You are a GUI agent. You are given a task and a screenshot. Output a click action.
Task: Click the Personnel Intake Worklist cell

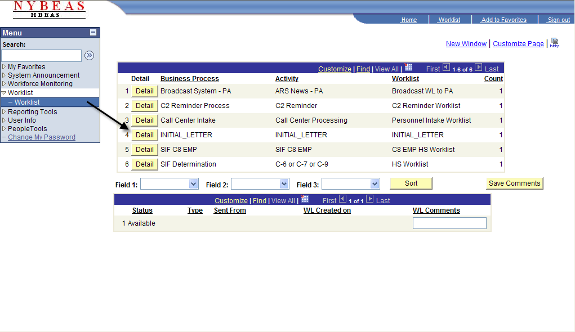pos(431,120)
